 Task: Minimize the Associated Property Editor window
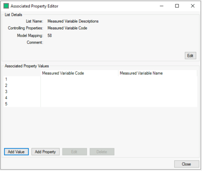click(162, 6)
